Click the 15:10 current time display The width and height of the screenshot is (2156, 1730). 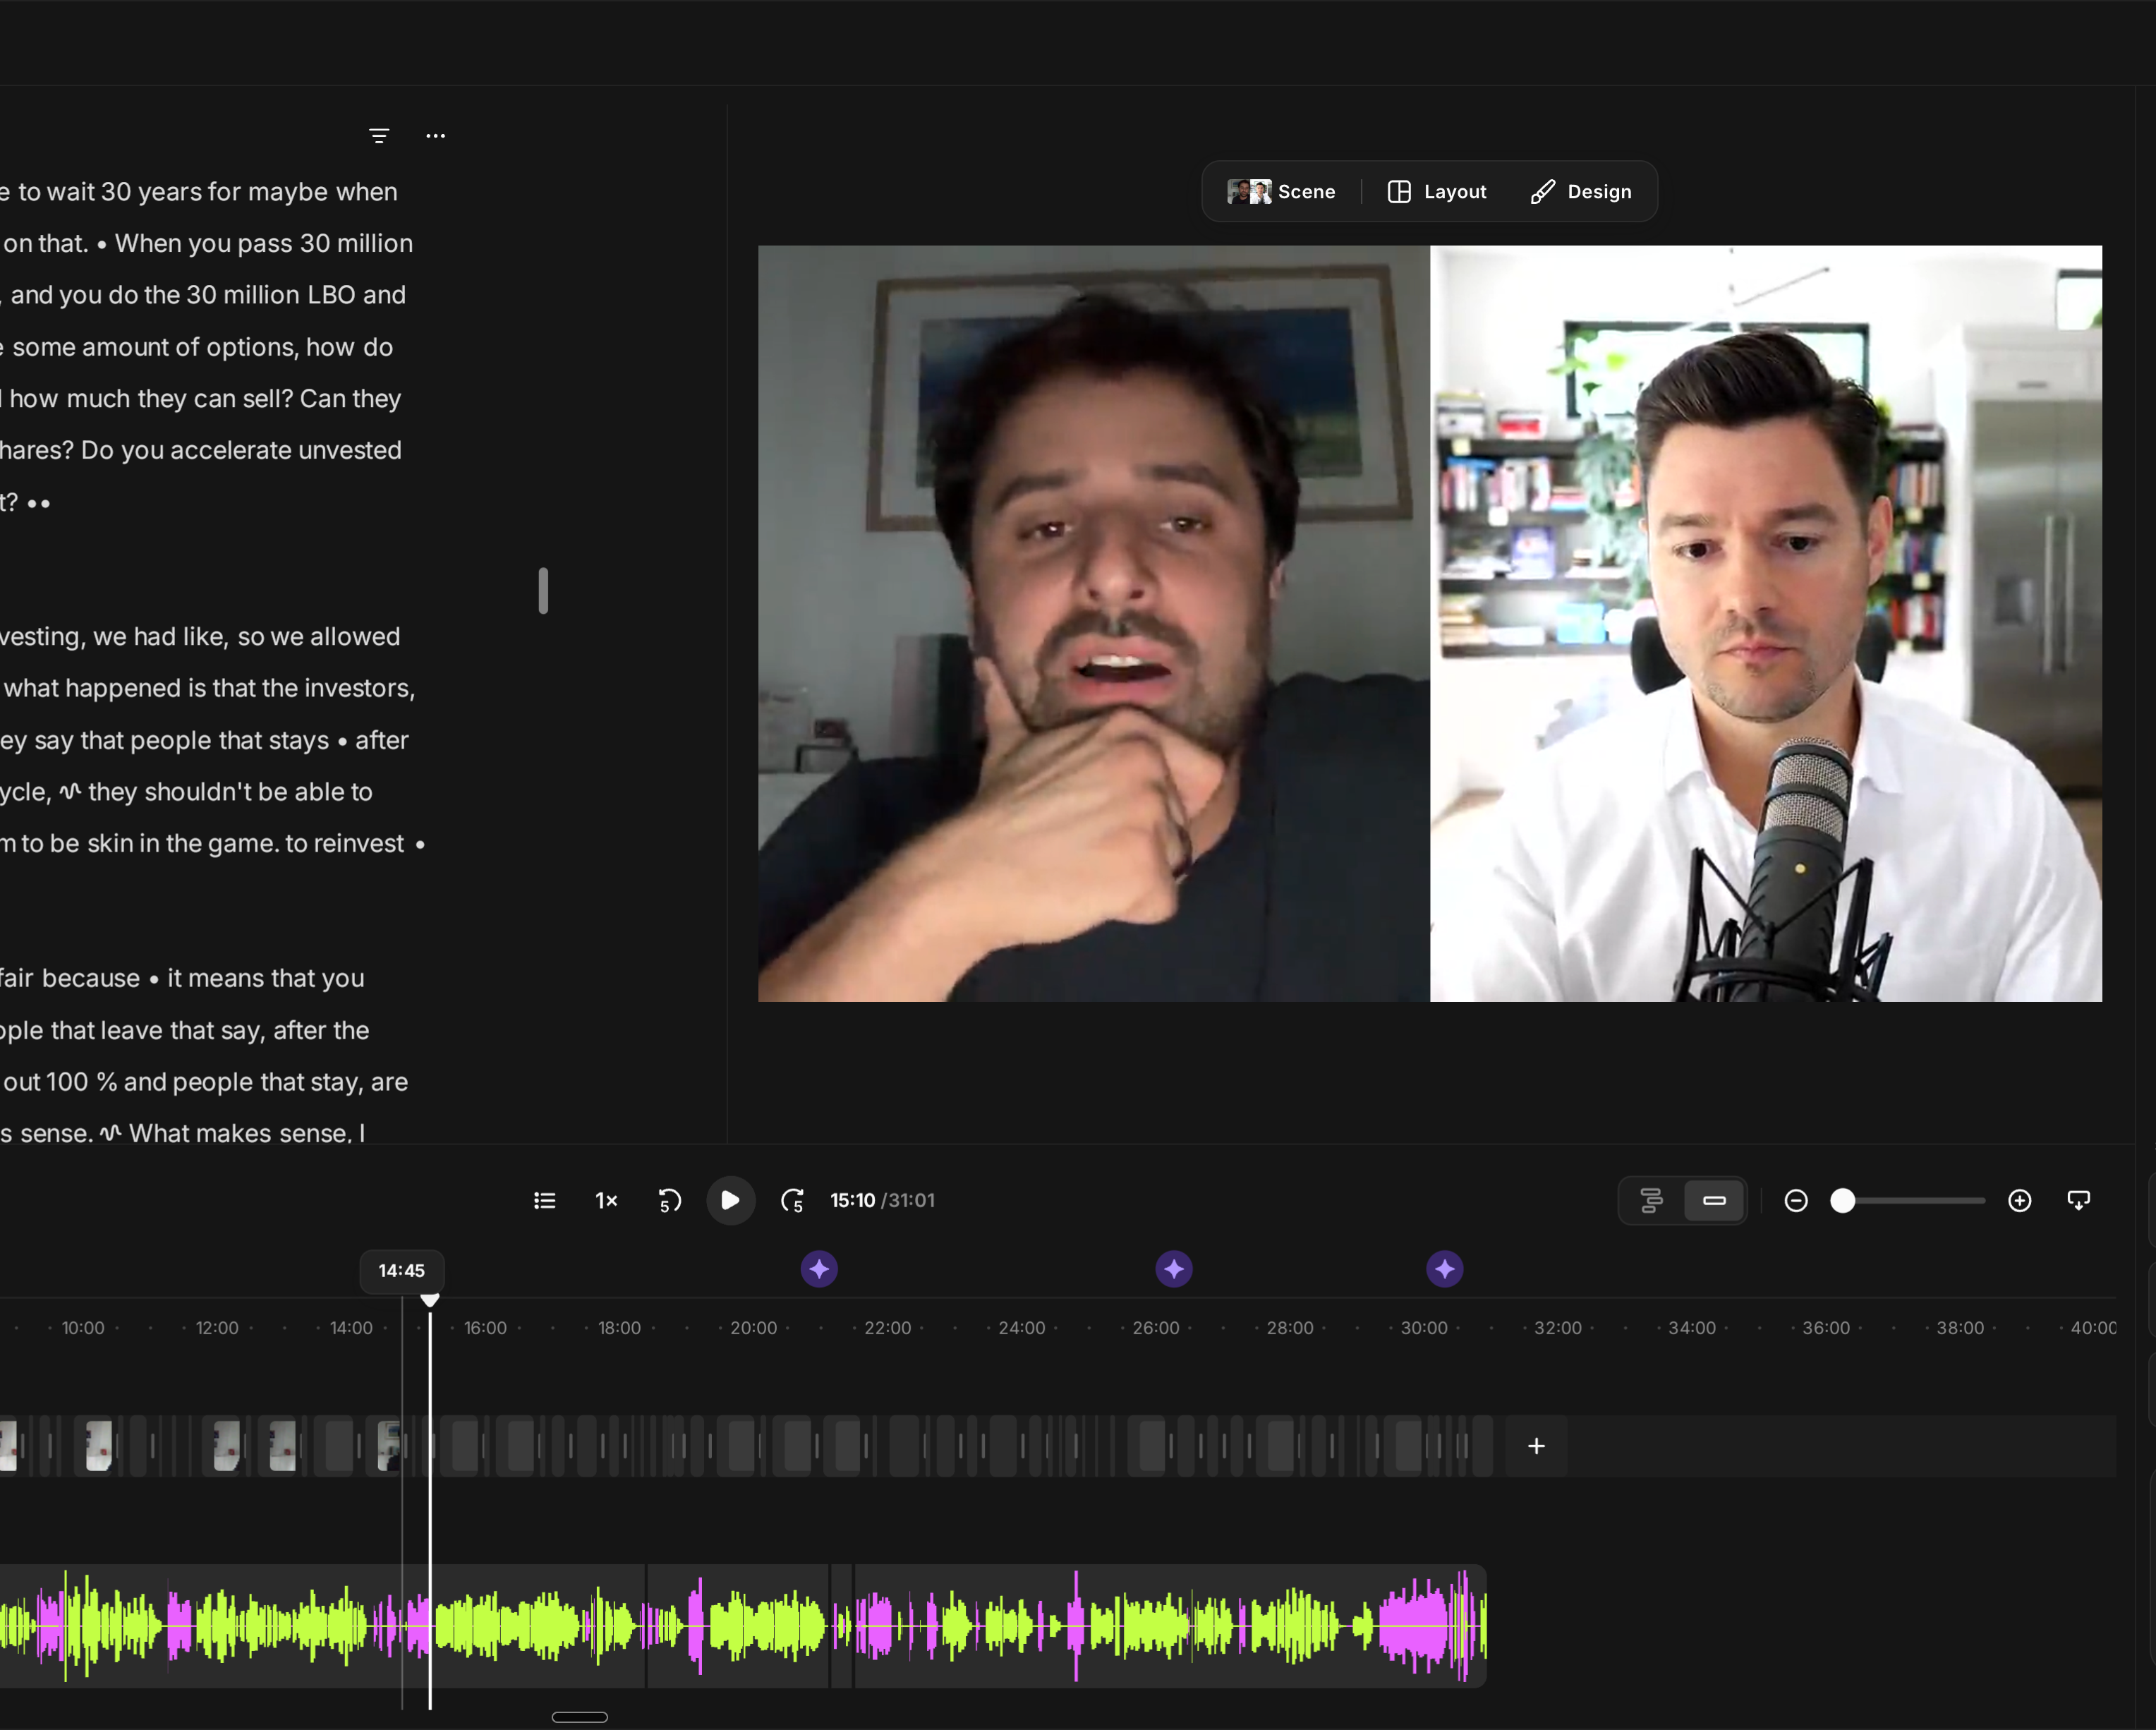click(x=852, y=1200)
